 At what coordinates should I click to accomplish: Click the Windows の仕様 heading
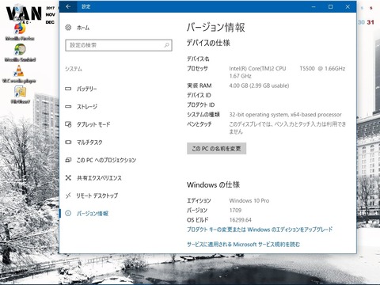[213, 184]
